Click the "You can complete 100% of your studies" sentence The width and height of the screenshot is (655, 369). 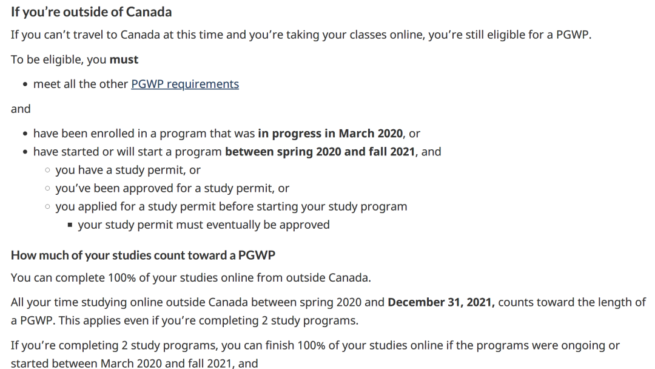(191, 277)
